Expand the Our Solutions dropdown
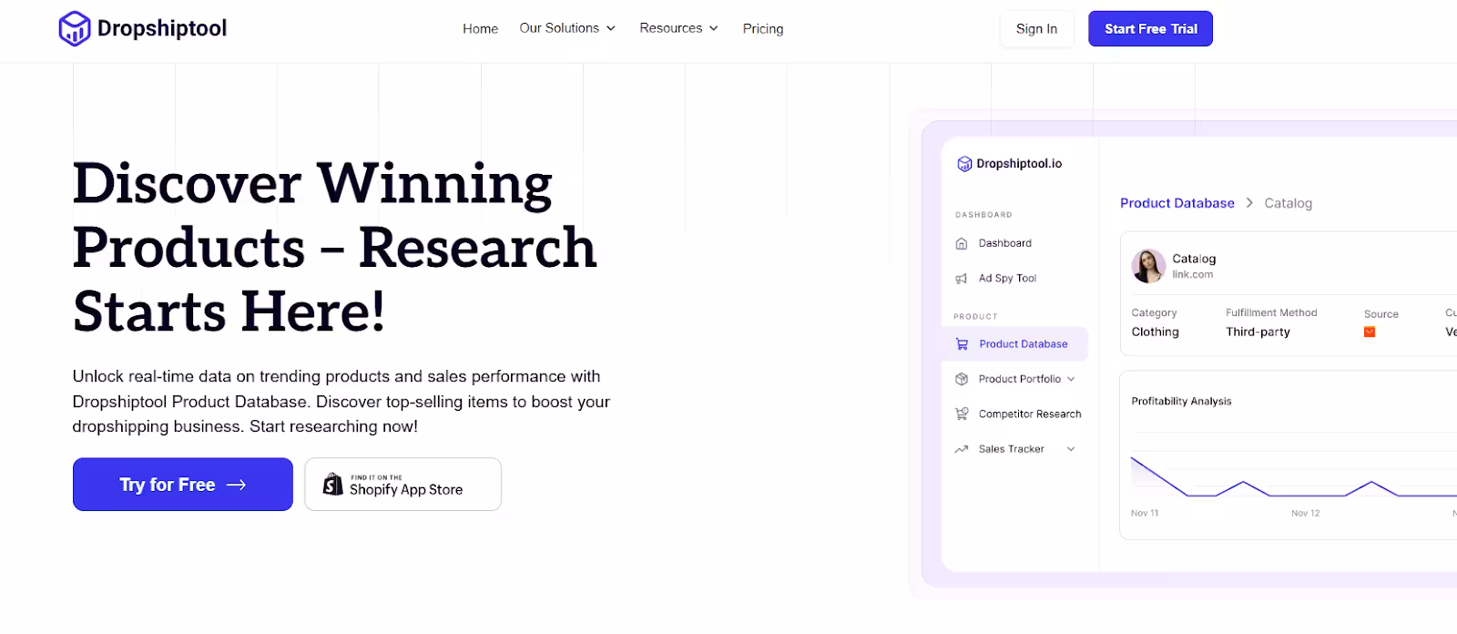 tap(567, 28)
